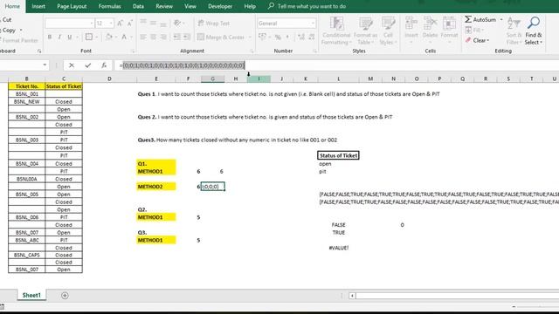Image resolution: width=559 pixels, height=314 pixels.
Task: Confirm formula with the check mark button
Action: tap(87, 65)
